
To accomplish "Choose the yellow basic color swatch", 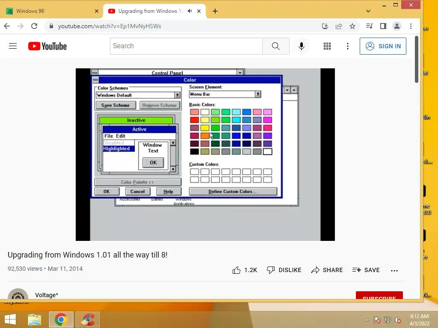I will (205, 128).
